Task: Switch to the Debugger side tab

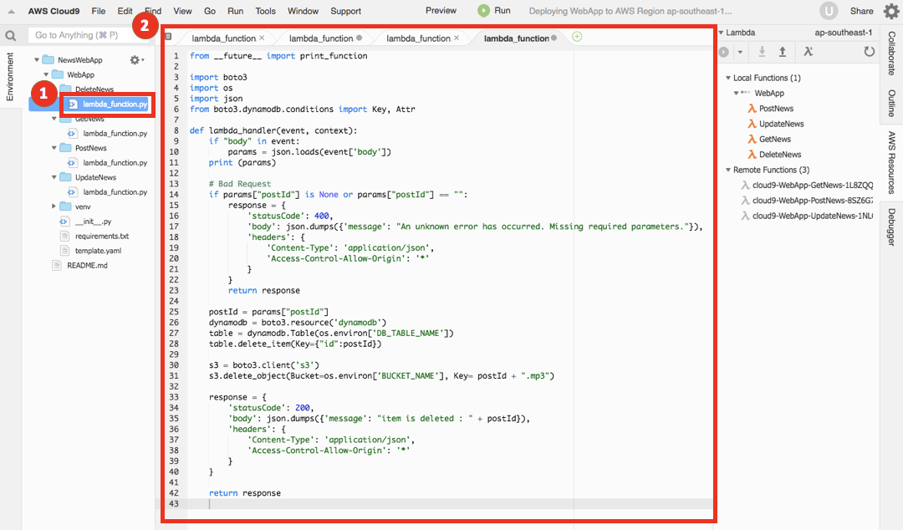Action: (891, 227)
